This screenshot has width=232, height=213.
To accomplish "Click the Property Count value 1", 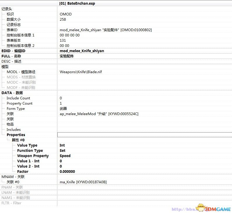I will point(61,103).
